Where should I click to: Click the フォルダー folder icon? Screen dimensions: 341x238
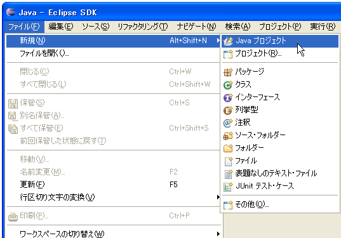coord(228,149)
